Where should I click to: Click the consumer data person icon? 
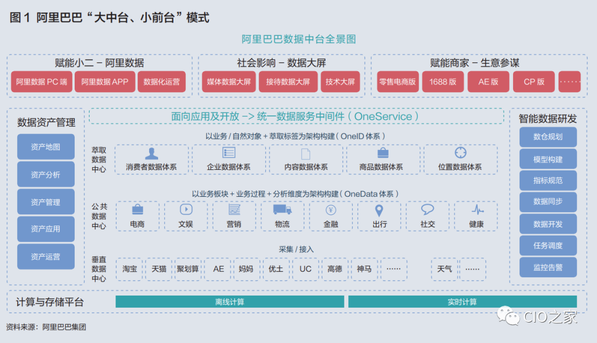pyautogui.click(x=151, y=153)
